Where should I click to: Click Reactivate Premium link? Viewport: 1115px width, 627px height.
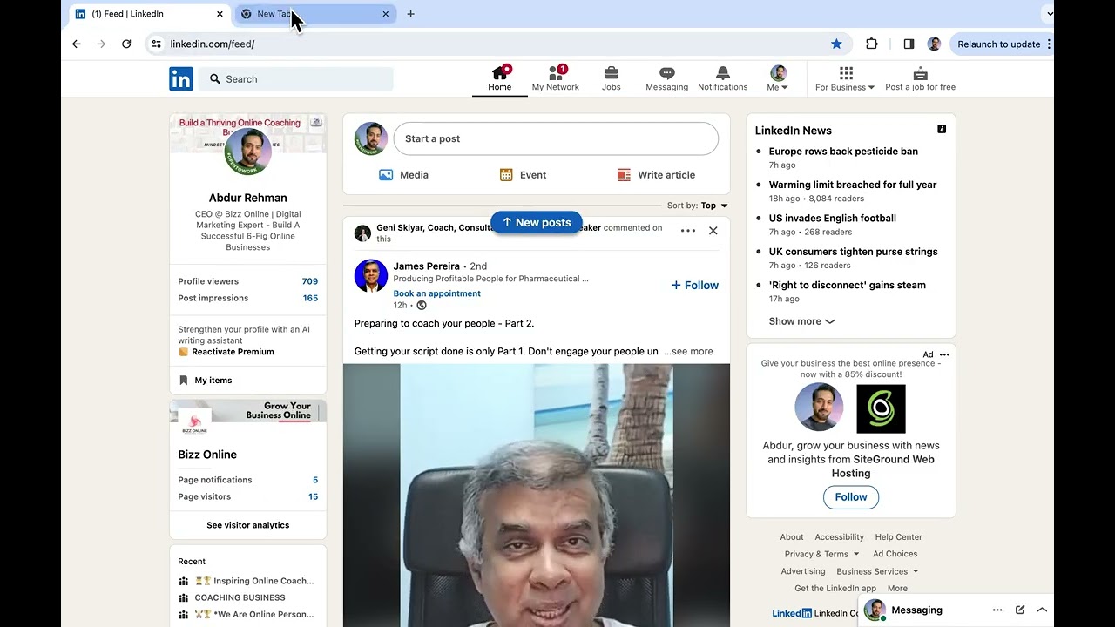pos(233,352)
